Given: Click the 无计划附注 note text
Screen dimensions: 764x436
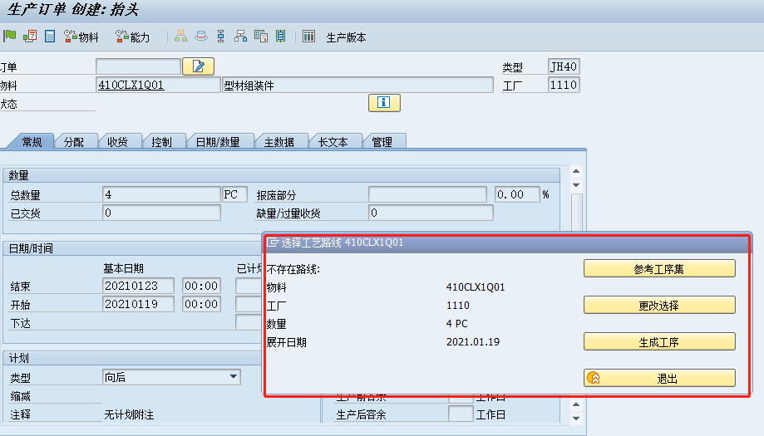Looking at the screenshot, I should pos(129,414).
